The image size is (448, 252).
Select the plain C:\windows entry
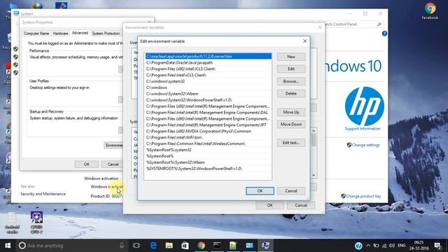click(209, 87)
